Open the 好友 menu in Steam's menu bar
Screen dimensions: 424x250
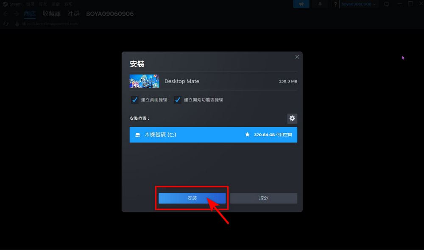[43, 4]
